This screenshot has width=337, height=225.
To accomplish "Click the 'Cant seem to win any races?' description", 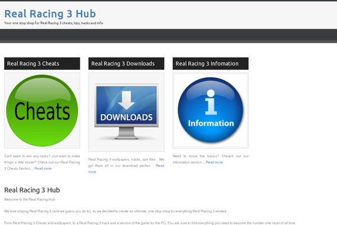I will [42, 162].
